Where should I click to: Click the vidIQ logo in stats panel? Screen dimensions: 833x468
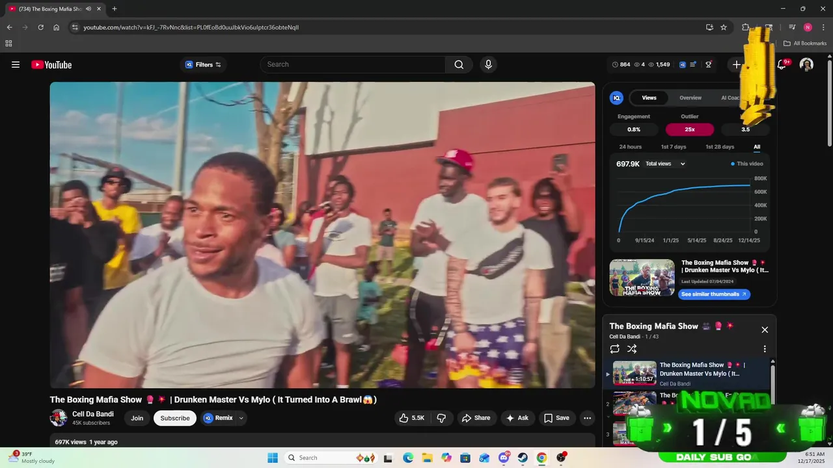click(616, 97)
